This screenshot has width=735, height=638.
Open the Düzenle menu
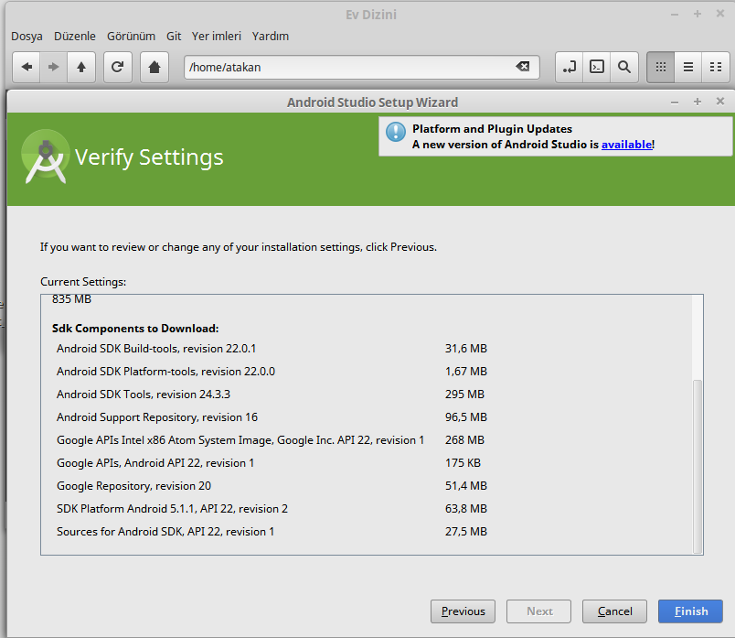[x=75, y=36]
